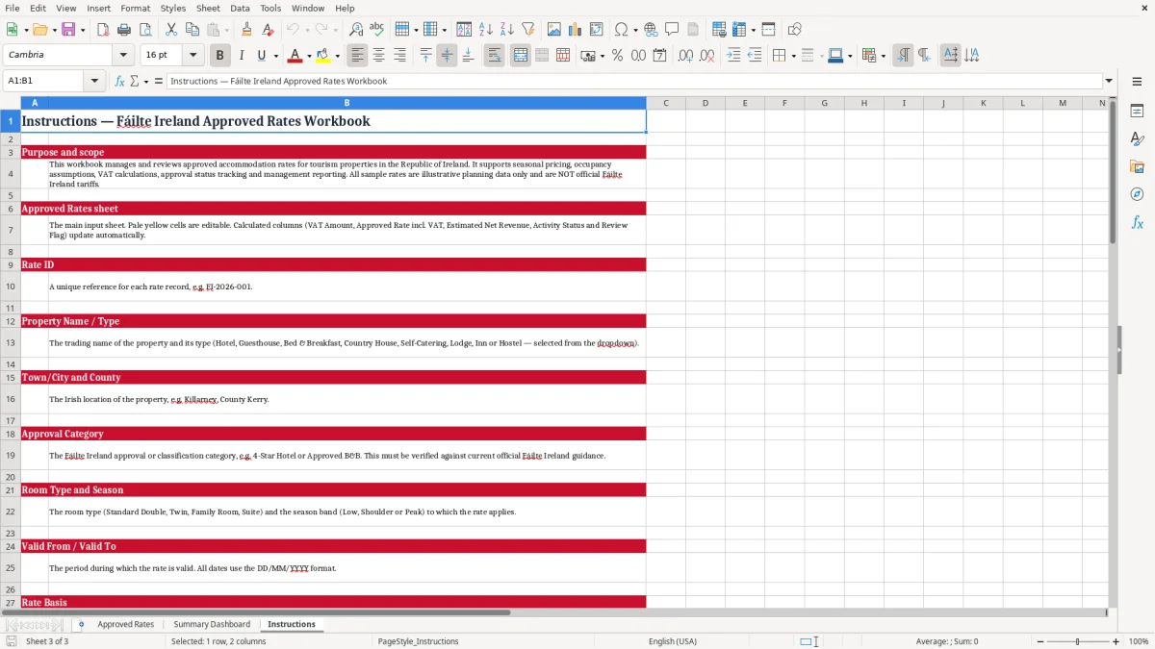Apply the yellow background color swatch
This screenshot has width=1155, height=649.
[x=323, y=56]
